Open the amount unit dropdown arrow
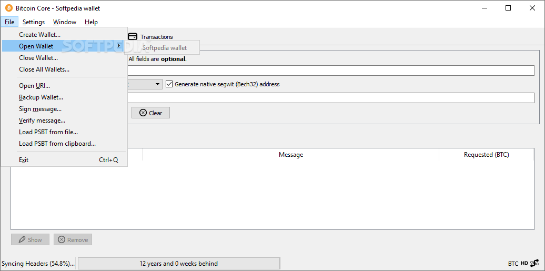 click(157, 84)
